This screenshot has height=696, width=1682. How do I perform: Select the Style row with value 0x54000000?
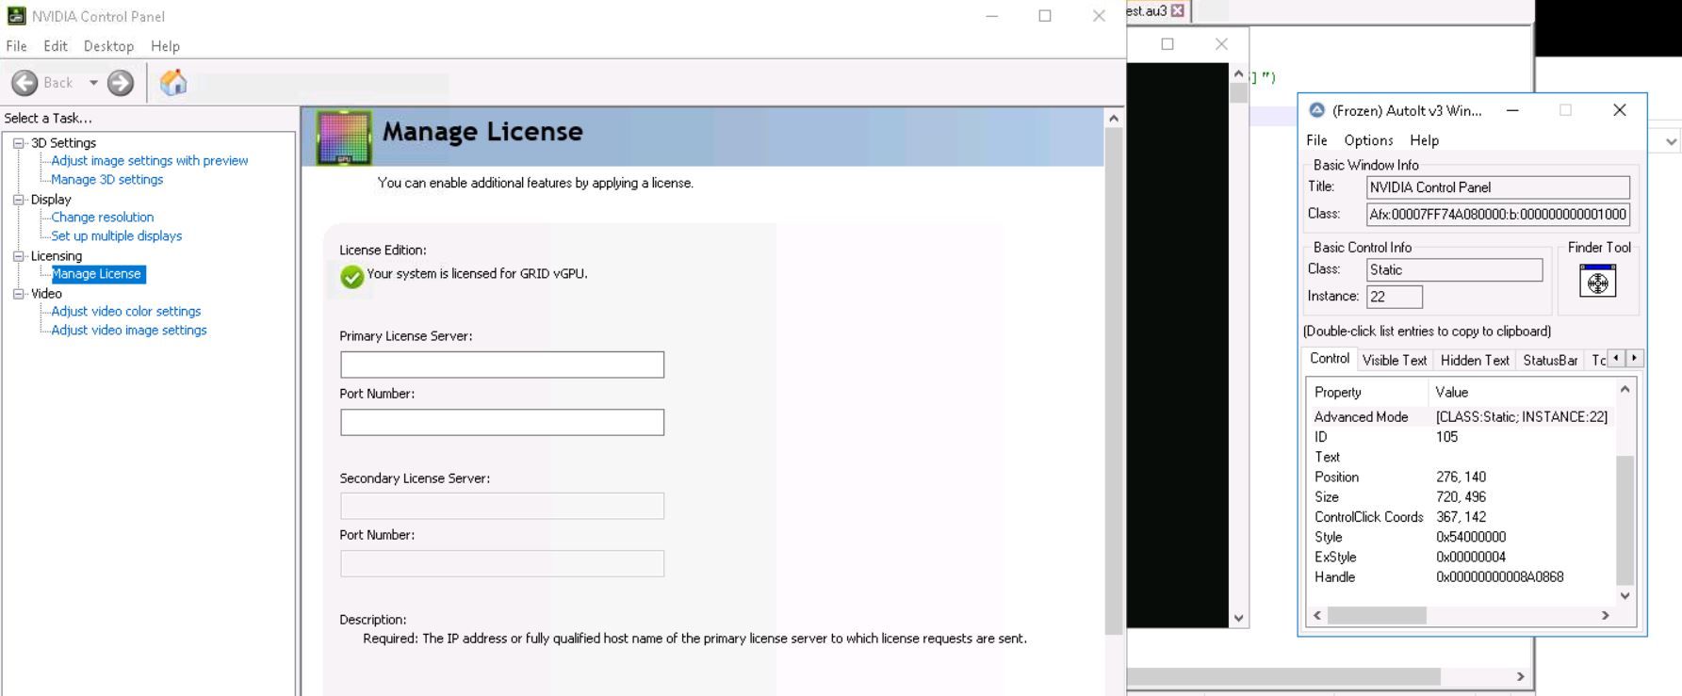(1462, 537)
